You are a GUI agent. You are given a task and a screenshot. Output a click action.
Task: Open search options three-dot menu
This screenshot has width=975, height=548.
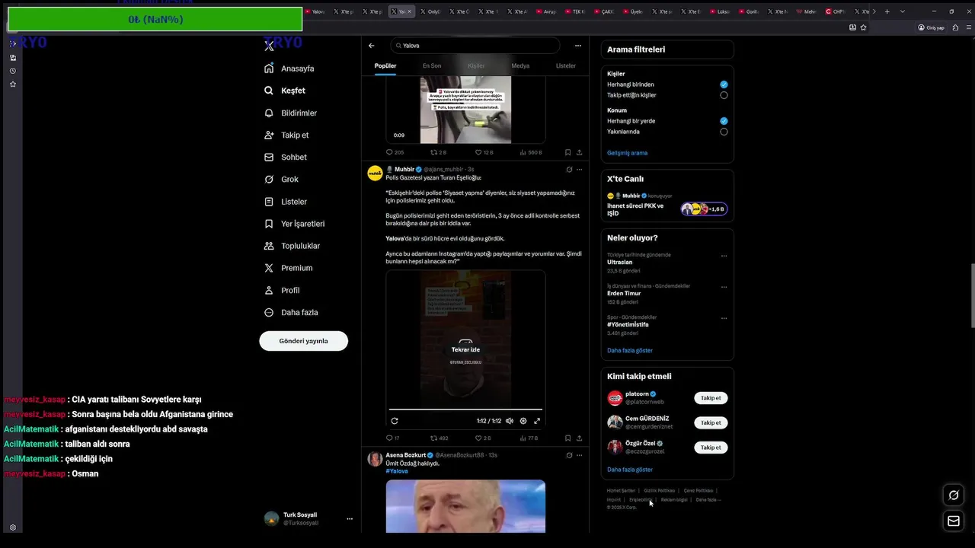point(578,46)
